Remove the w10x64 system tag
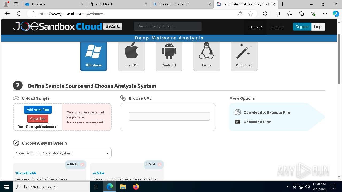 click(82, 165)
